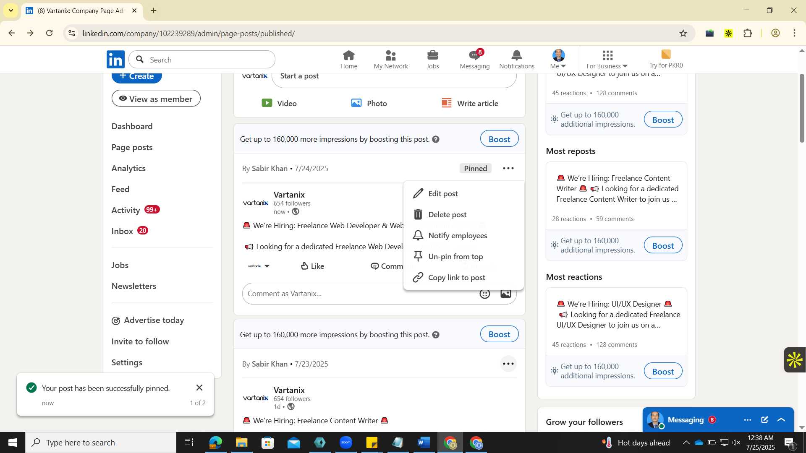Click help icon beside second post boost text

click(x=436, y=335)
